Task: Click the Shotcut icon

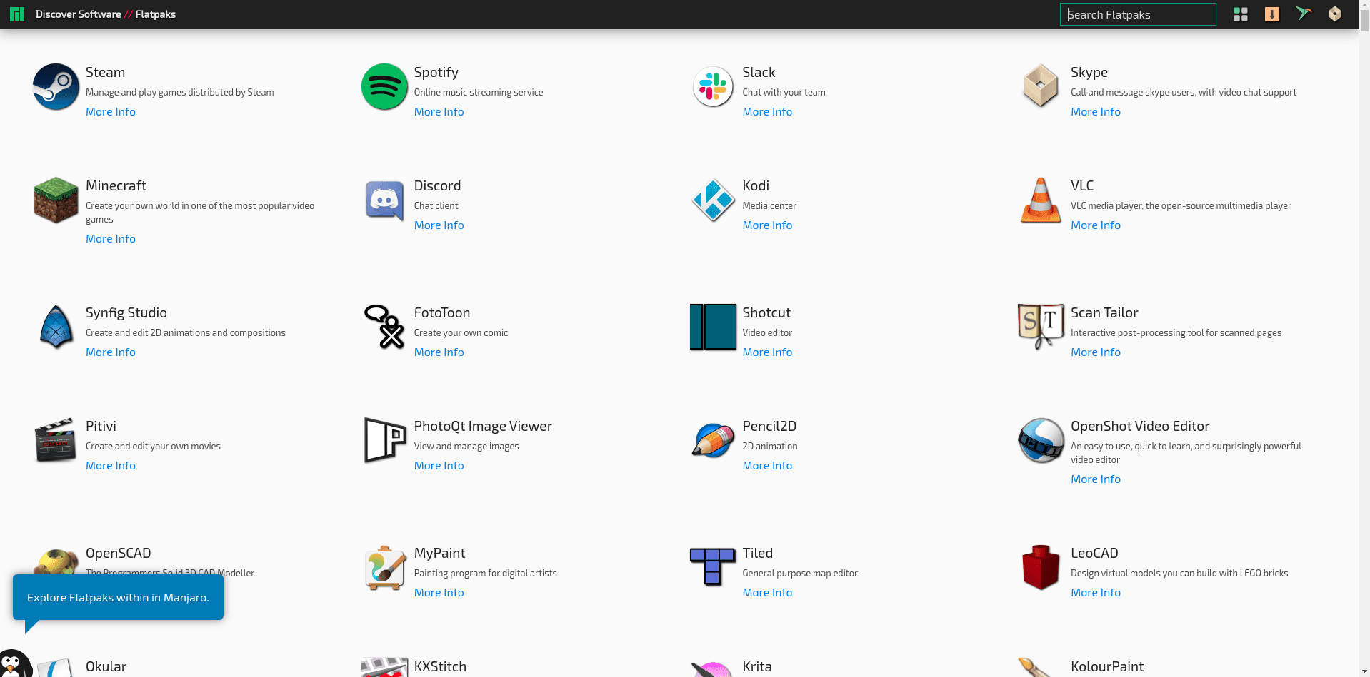Action: (x=713, y=327)
